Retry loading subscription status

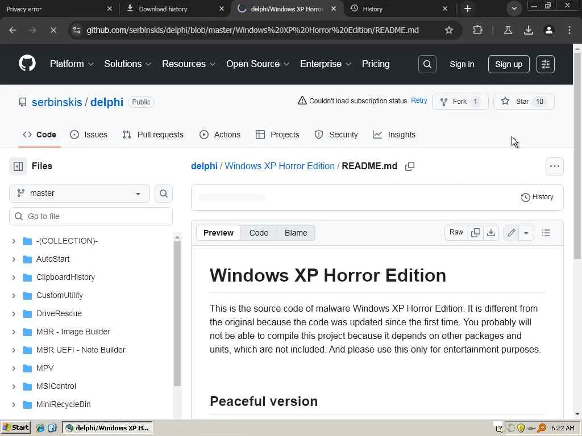click(x=419, y=100)
